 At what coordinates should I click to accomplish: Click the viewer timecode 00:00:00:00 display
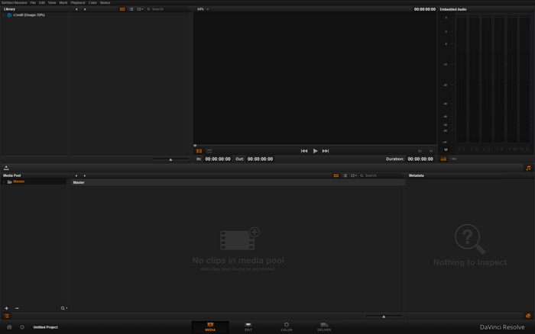pos(424,9)
